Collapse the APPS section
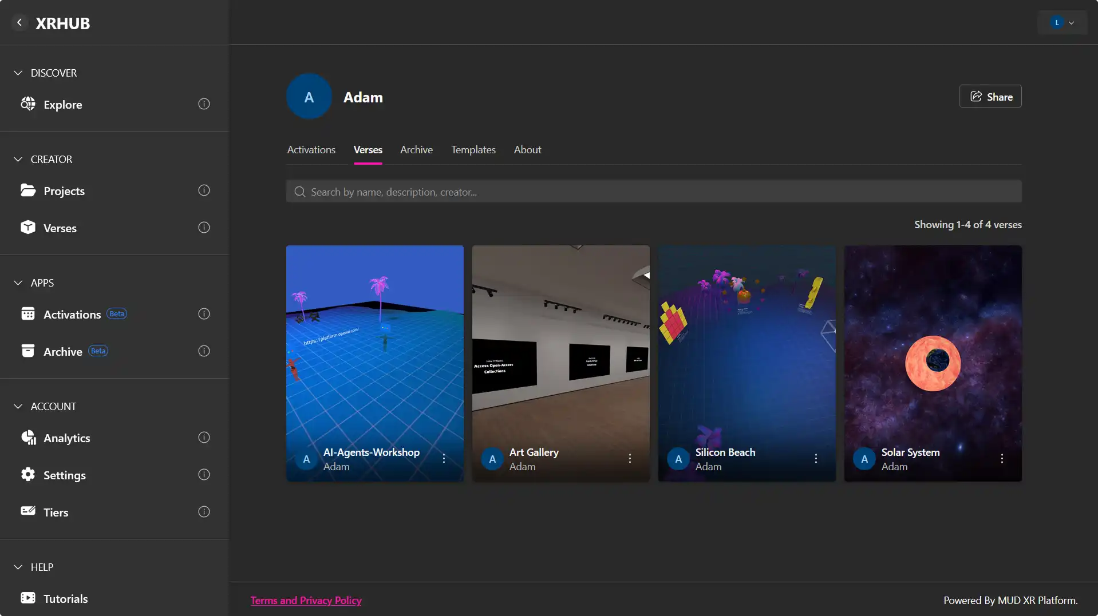 coord(18,283)
